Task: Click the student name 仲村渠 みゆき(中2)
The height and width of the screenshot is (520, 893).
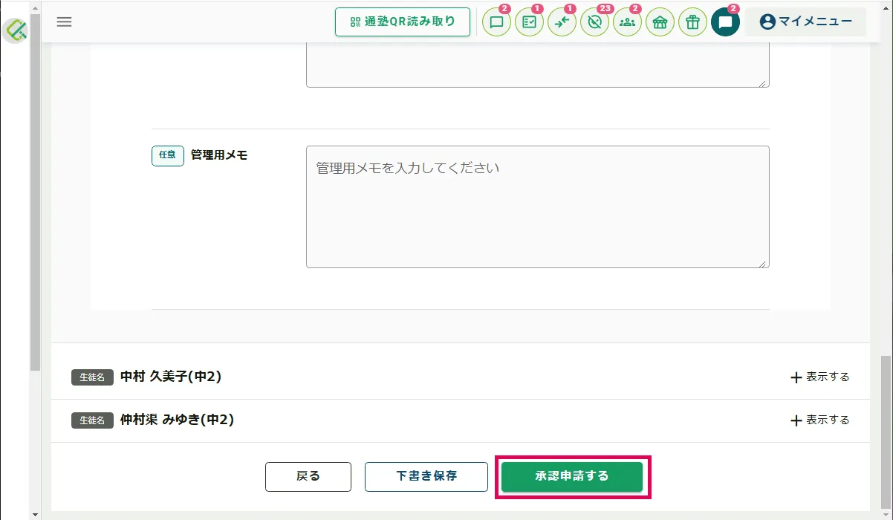Action: [x=177, y=420]
